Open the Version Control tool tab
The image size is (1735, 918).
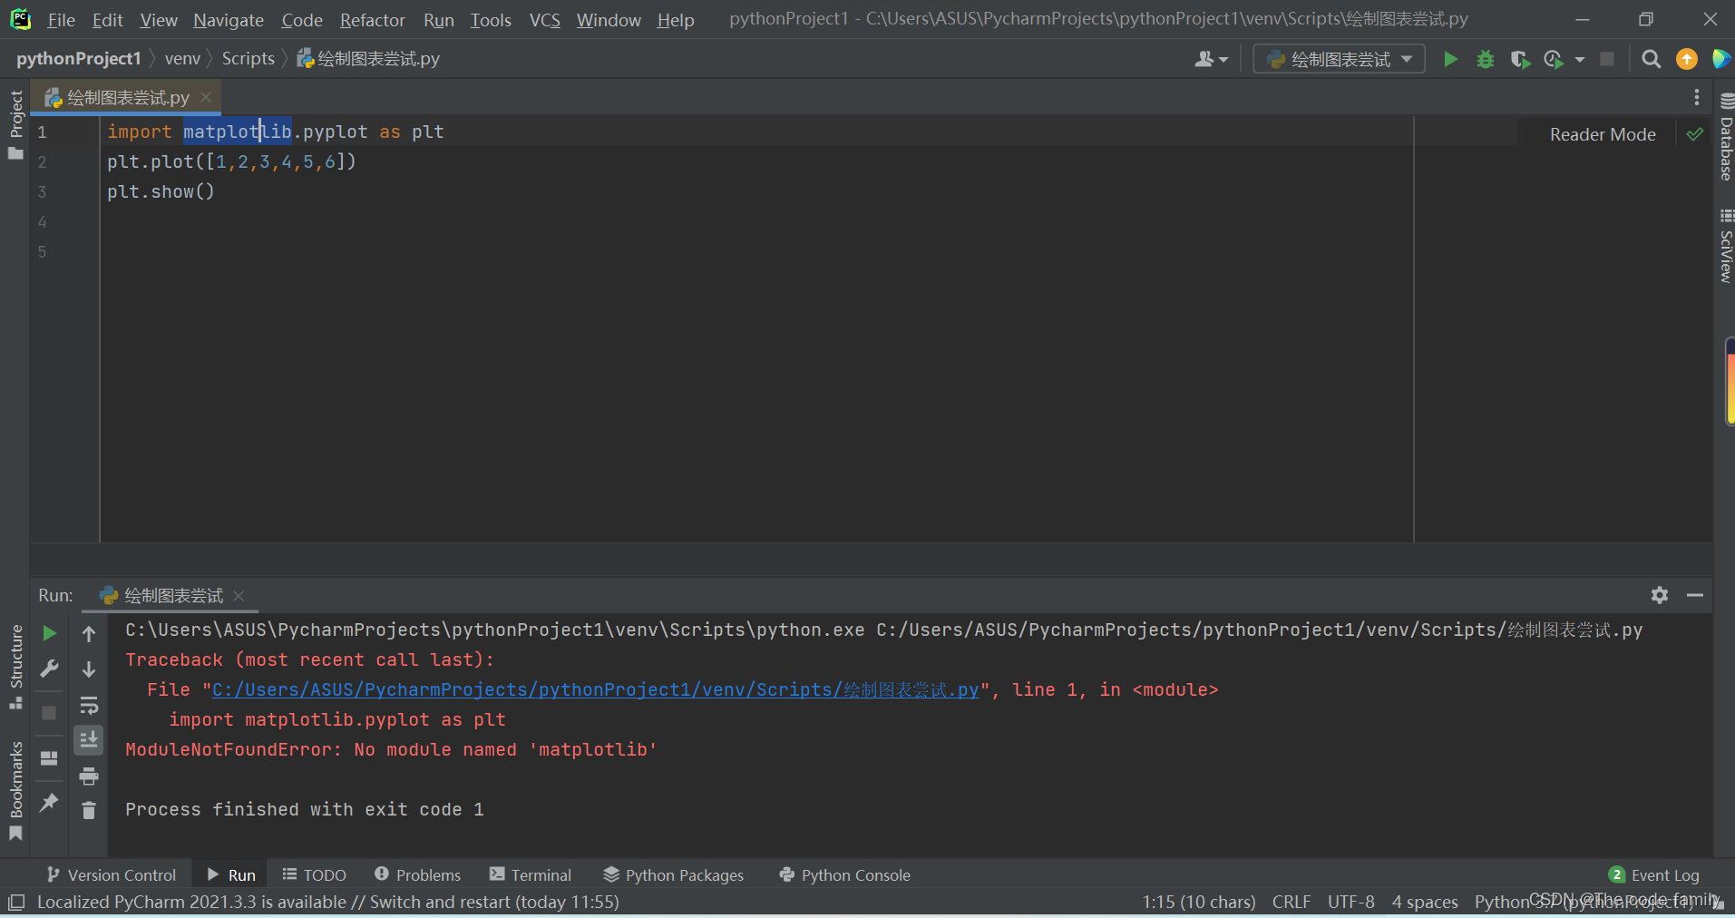click(x=112, y=874)
